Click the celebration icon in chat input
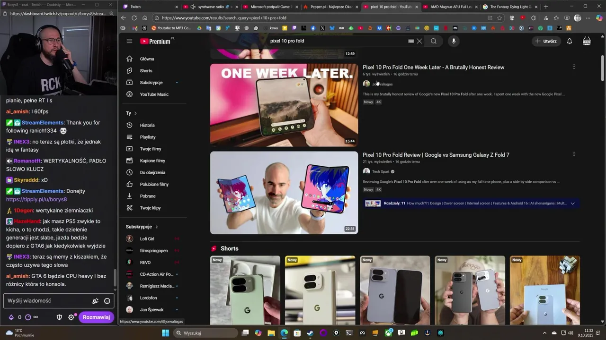This screenshot has width=606, height=340. point(95,301)
